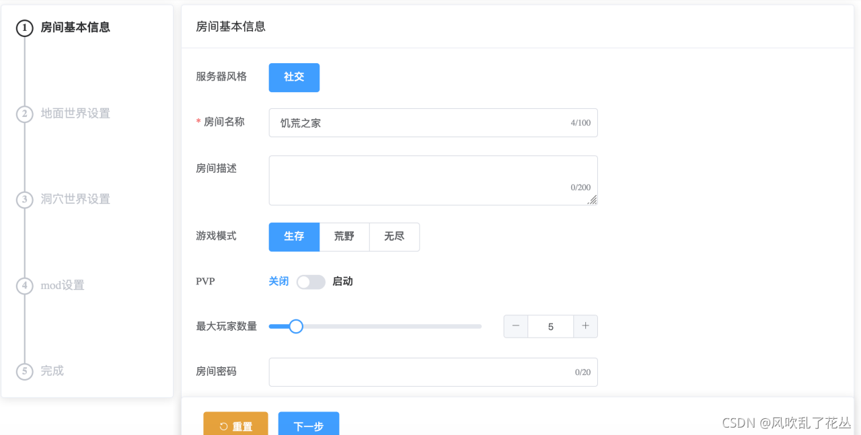Go to 完成 step
Image resolution: width=861 pixels, height=435 pixels.
tap(52, 371)
